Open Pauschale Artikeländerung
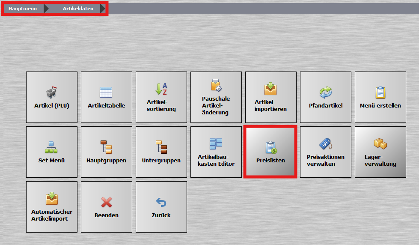419x245 pixels. click(x=216, y=97)
